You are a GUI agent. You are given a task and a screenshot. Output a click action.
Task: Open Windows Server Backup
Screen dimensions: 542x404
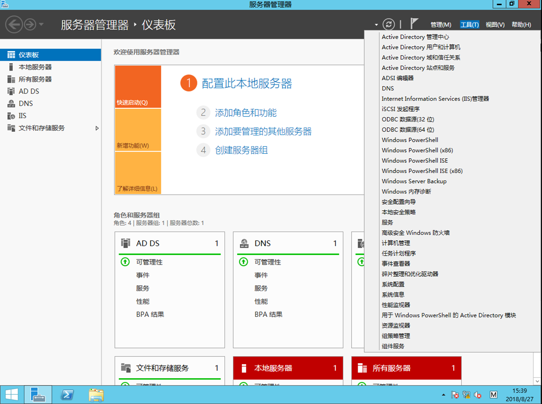pyautogui.click(x=414, y=181)
